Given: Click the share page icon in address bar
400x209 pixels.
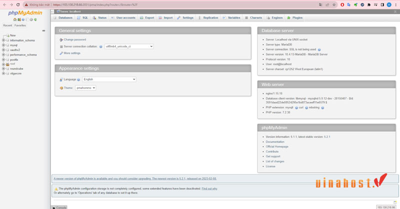Looking at the screenshot, I should tap(327, 5).
